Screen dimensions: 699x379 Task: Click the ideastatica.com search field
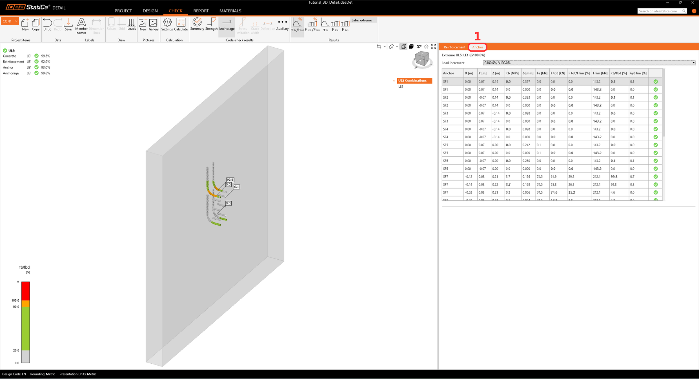[x=660, y=11]
